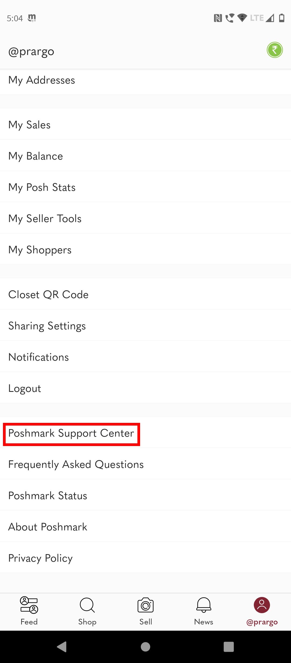Open Sharing Settings

[47, 326]
